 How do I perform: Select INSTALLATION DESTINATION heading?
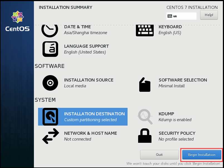[x=94, y=114]
